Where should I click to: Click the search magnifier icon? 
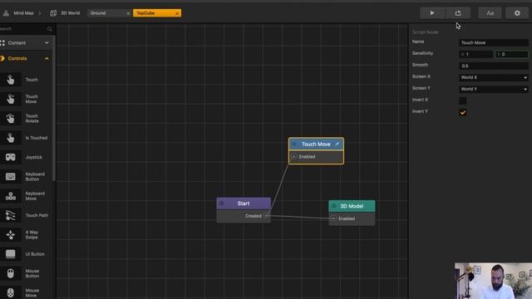(50, 29)
